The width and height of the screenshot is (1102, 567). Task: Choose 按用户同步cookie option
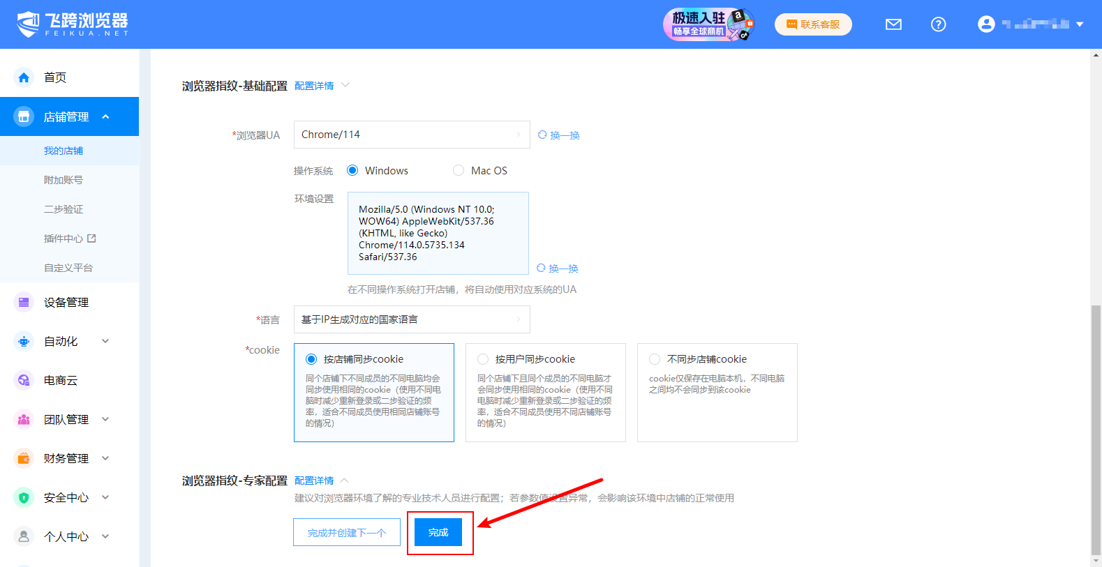(483, 359)
